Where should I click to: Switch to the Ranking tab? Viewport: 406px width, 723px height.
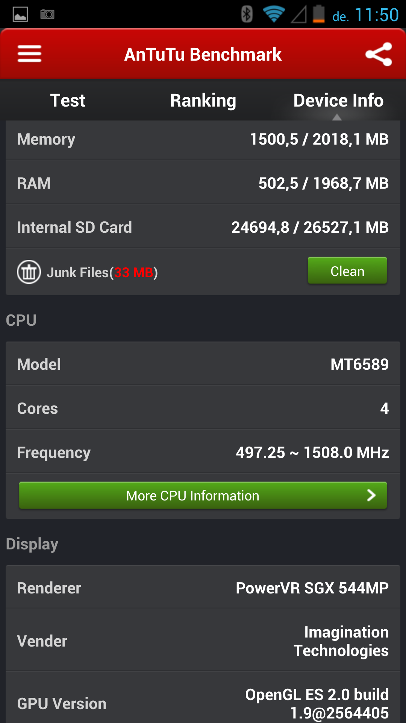[203, 101]
